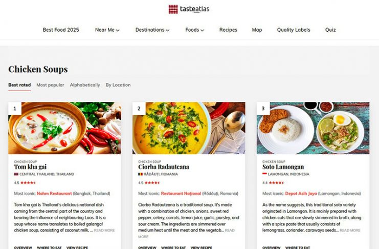
Task: Expand the Near Me dropdown
Action: [x=107, y=30]
